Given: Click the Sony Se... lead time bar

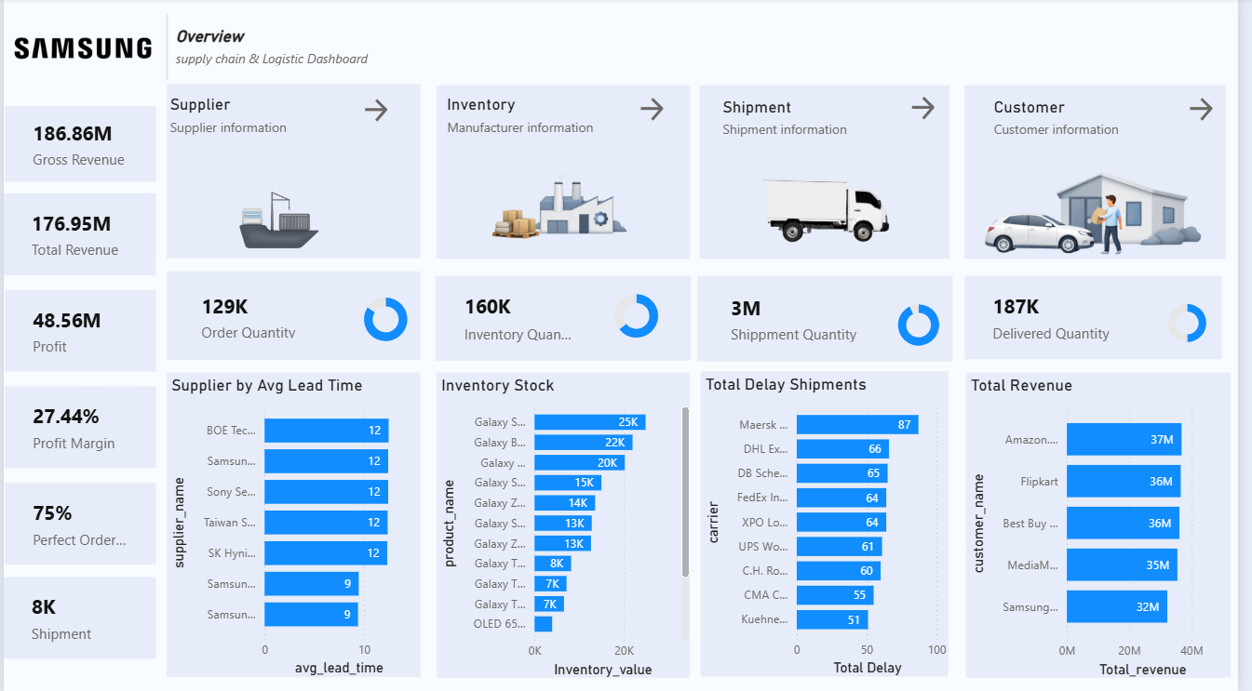Looking at the screenshot, I should pyautogui.click(x=326, y=492).
